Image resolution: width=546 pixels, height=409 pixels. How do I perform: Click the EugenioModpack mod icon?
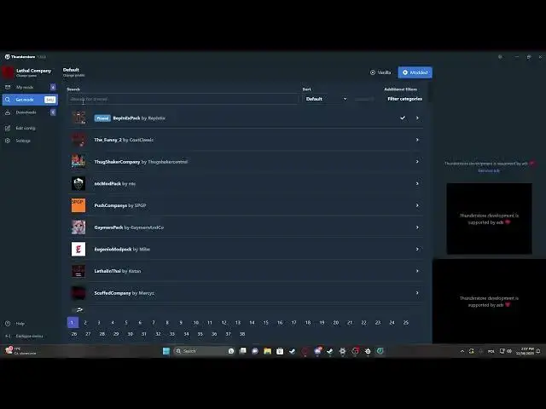pos(78,249)
